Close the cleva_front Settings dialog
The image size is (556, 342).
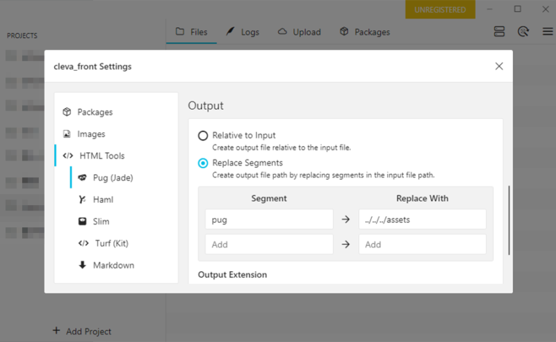(x=499, y=67)
